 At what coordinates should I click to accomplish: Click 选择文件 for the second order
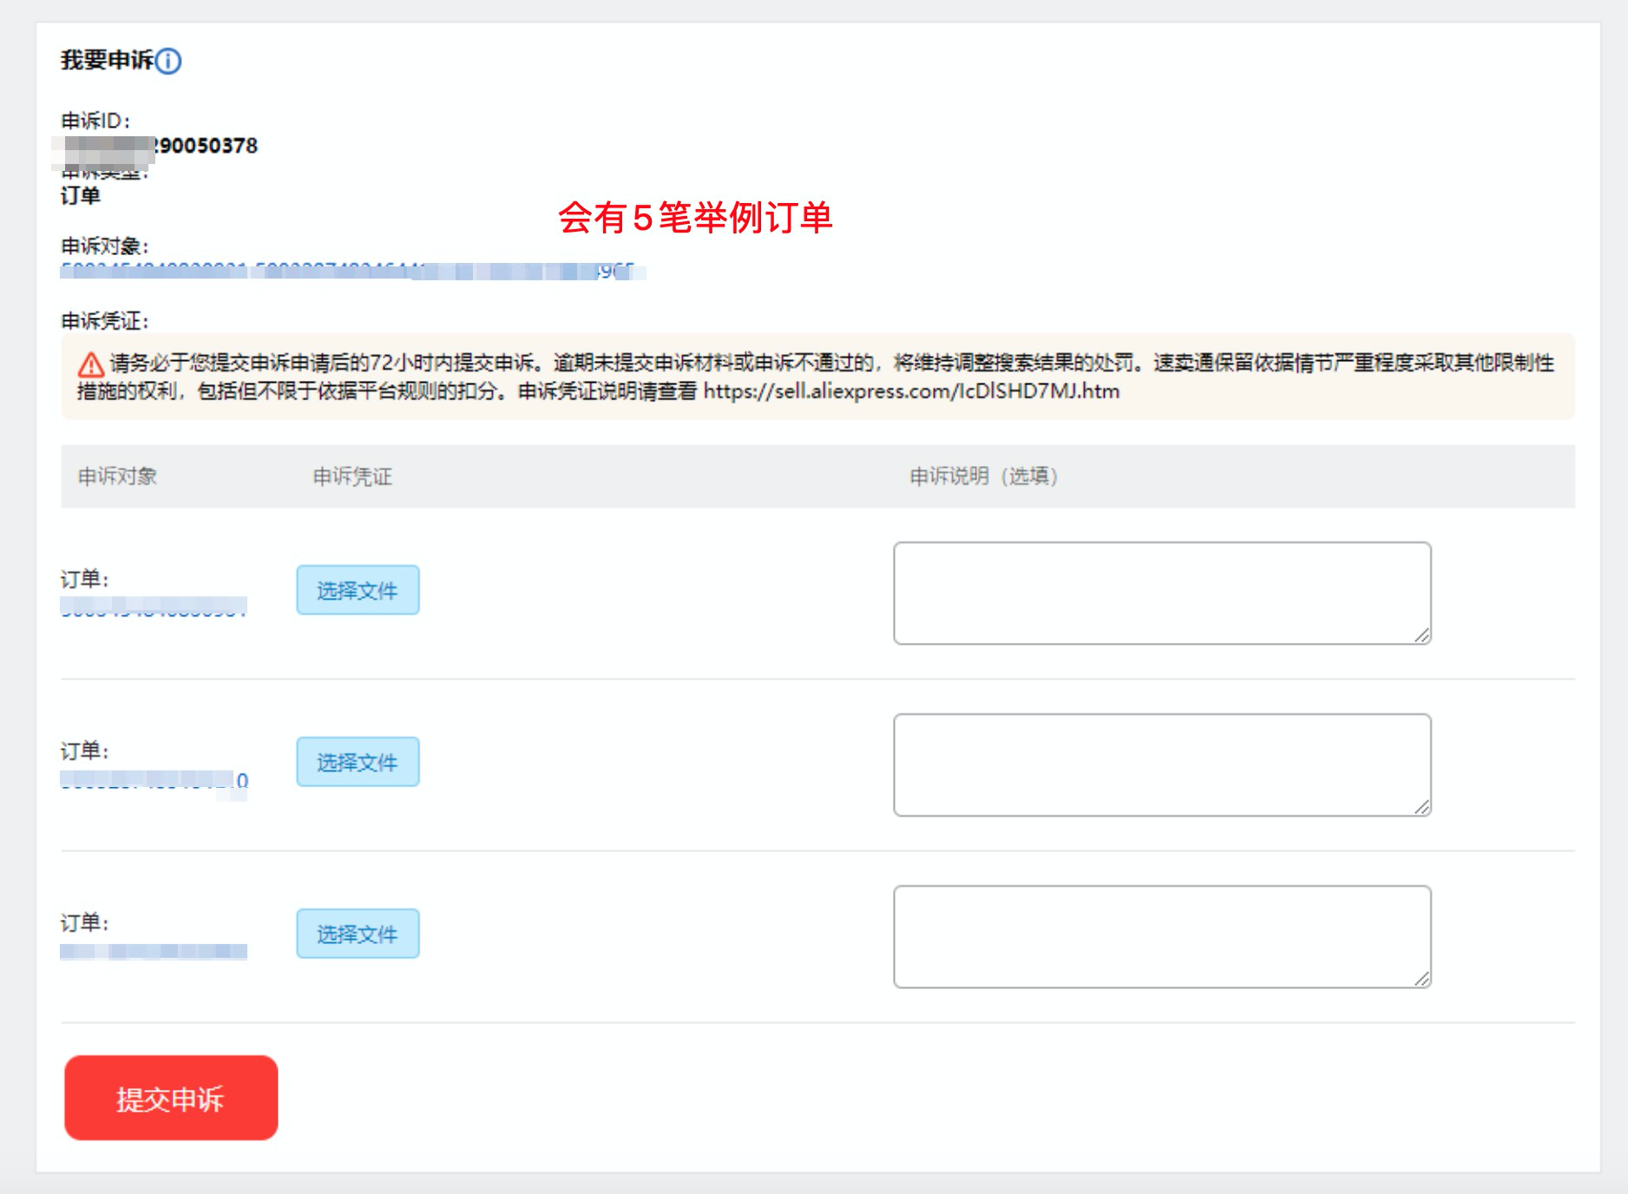tap(358, 762)
